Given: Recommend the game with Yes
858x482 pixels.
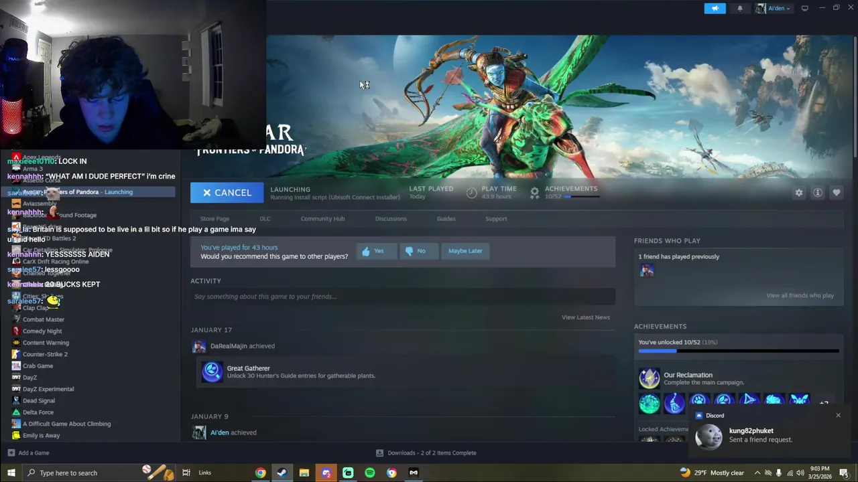Looking at the screenshot, I should point(375,251).
